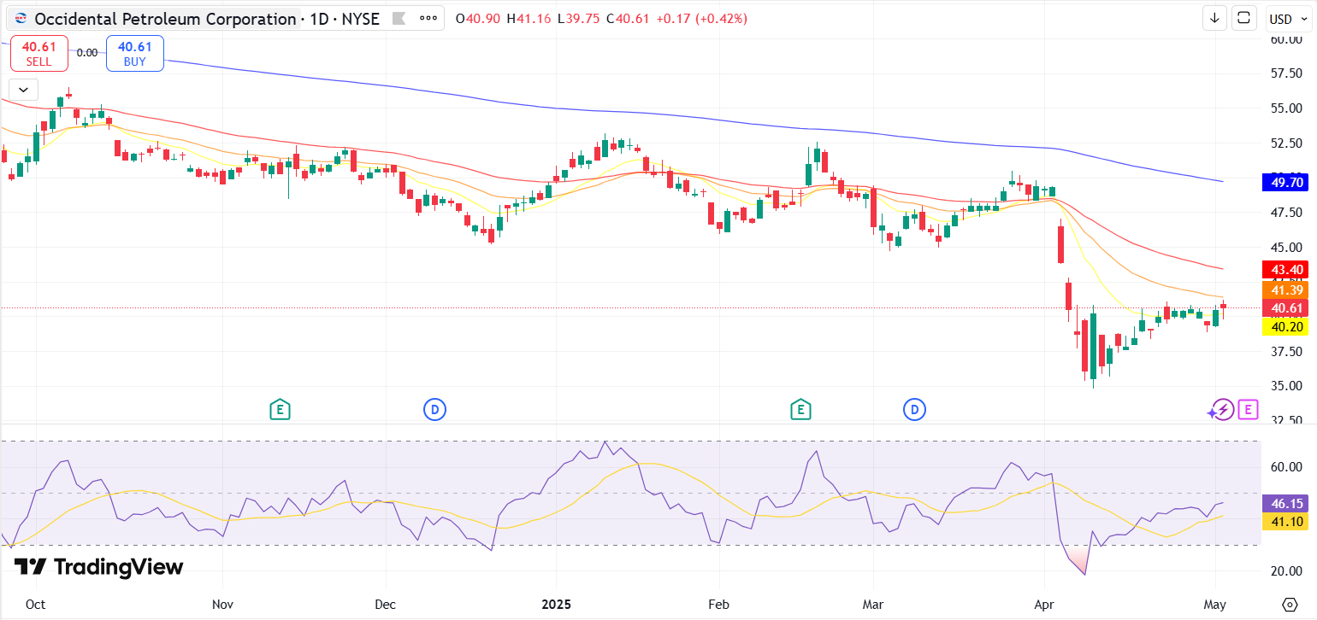Click the SELL 40.61 button
Viewport: 1317px width, 620px height.
tap(38, 53)
